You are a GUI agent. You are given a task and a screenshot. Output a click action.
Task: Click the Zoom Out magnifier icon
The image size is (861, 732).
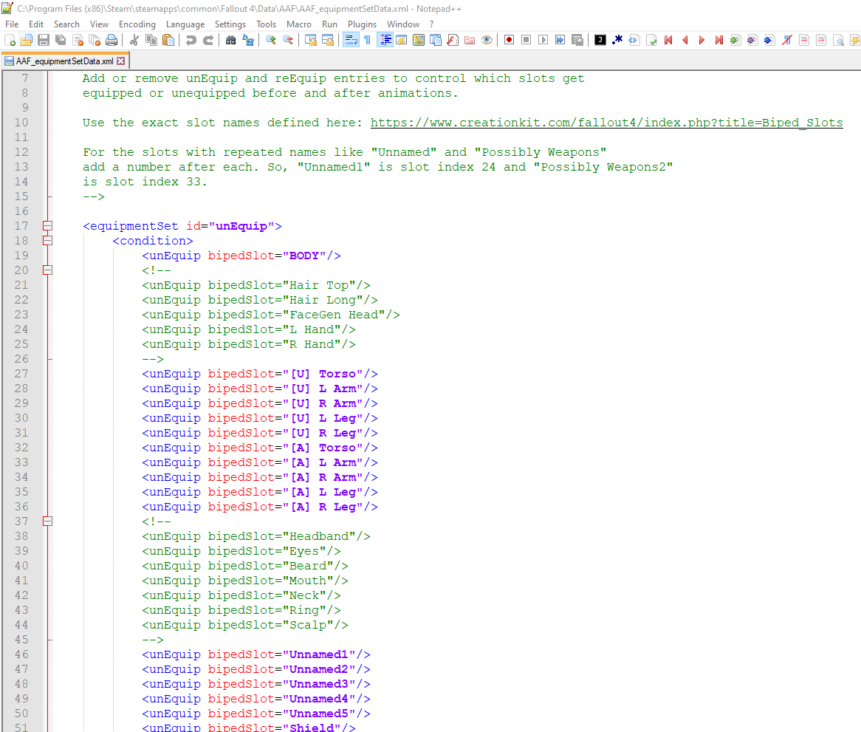288,40
